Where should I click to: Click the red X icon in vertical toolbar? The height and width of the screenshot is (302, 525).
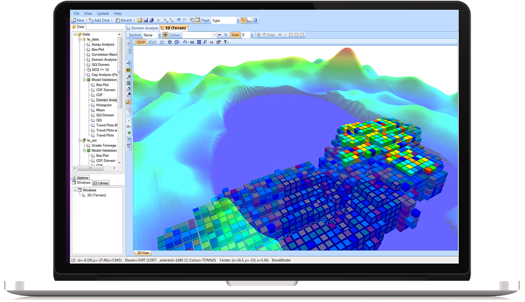tap(128, 44)
